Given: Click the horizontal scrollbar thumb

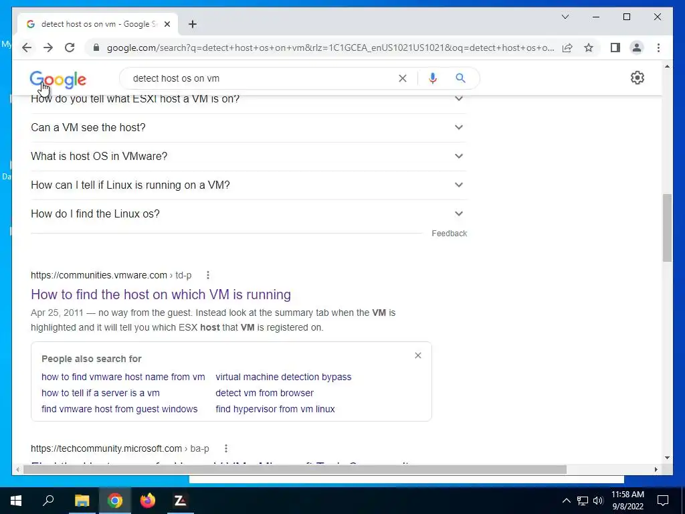Looking at the screenshot, I should (295, 469).
